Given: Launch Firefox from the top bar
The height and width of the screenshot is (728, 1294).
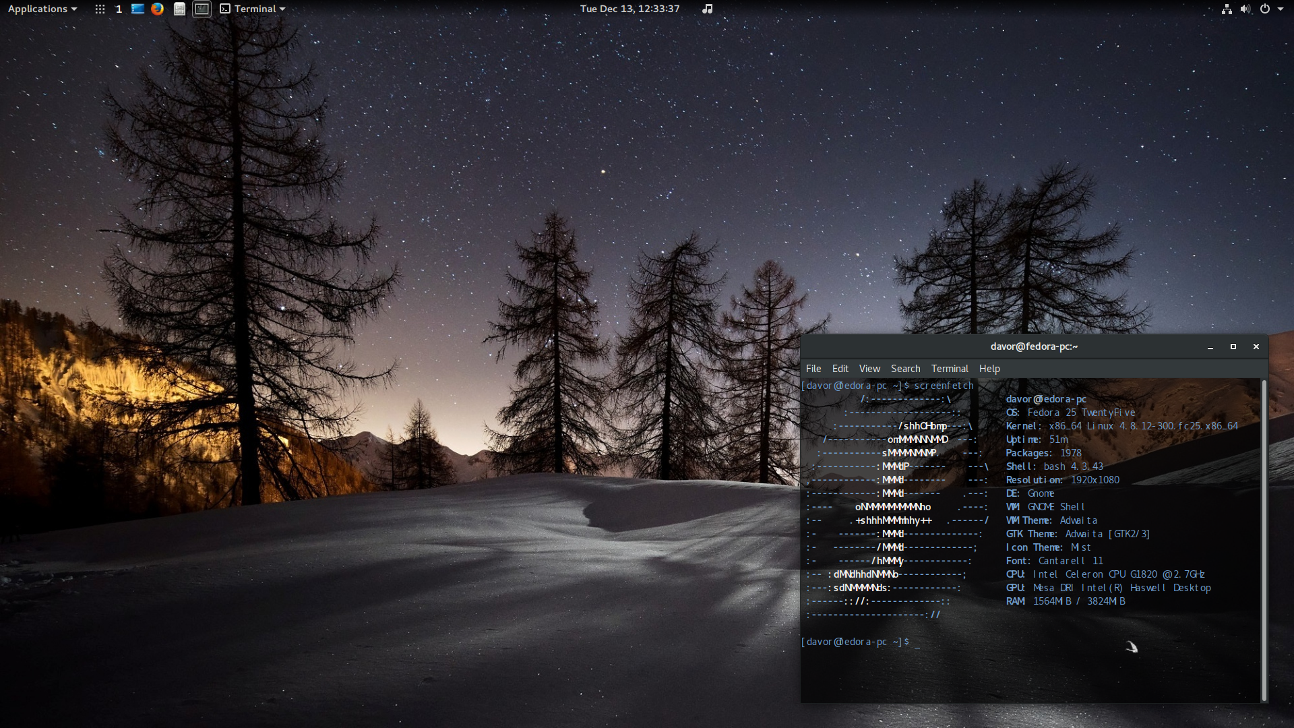Looking at the screenshot, I should point(158,9).
